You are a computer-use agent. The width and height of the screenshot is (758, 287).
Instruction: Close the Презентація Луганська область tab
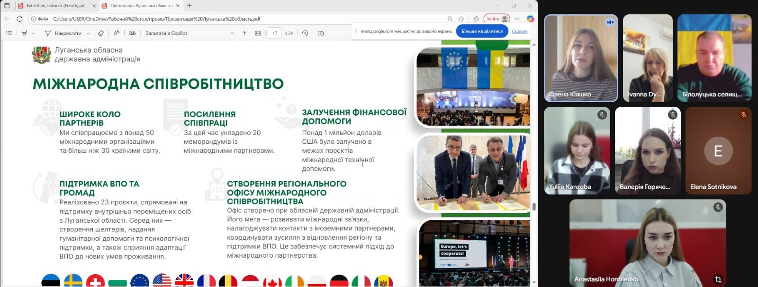[x=178, y=6]
